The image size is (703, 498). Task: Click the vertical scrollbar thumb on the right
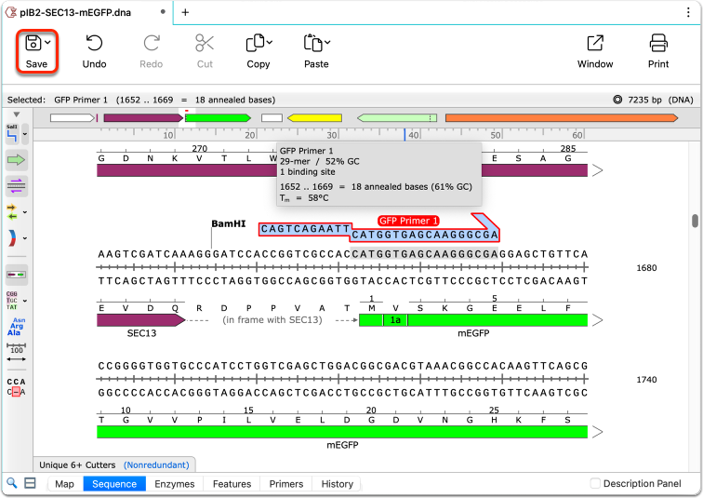point(695,221)
